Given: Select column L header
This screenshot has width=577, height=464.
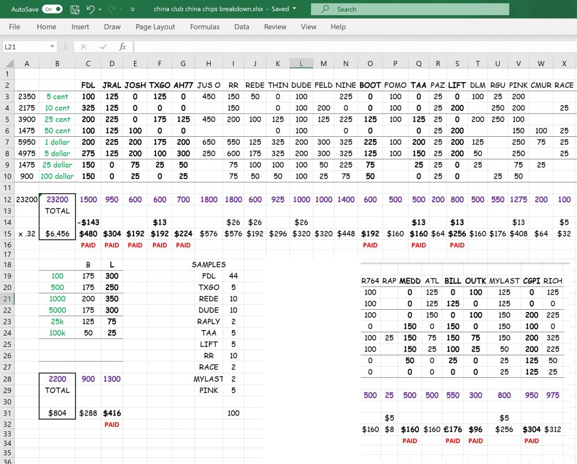Looking at the screenshot, I should (301, 64).
